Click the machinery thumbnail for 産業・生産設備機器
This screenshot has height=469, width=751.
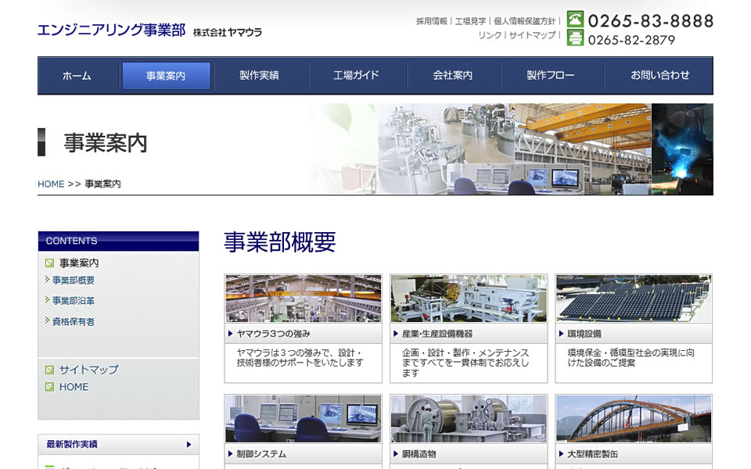[469, 298]
